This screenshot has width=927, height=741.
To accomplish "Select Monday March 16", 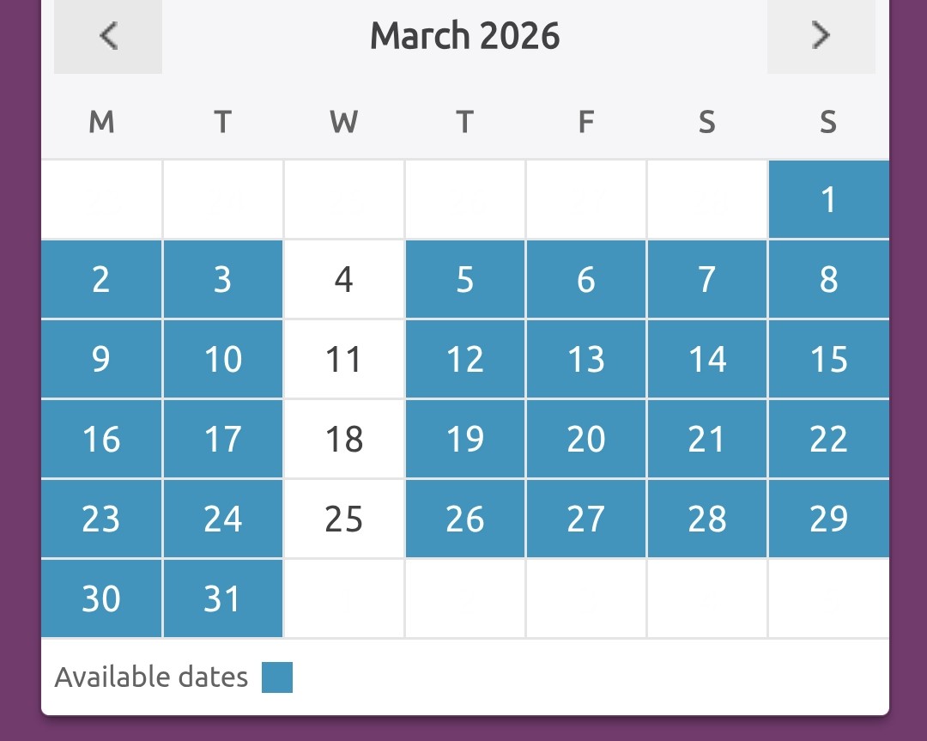I will [101, 439].
